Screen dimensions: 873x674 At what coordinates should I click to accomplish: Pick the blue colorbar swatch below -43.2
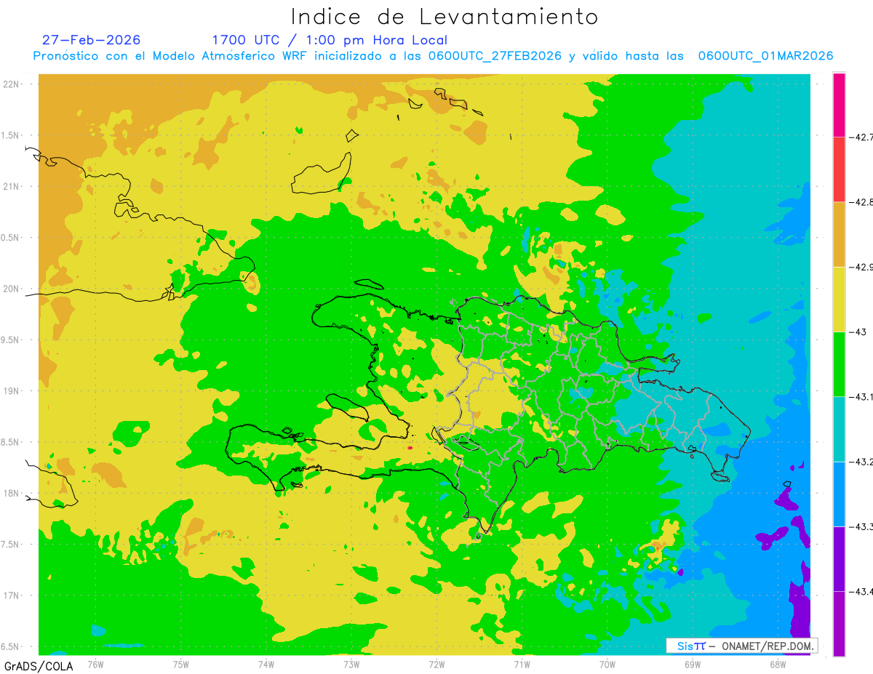point(839,494)
